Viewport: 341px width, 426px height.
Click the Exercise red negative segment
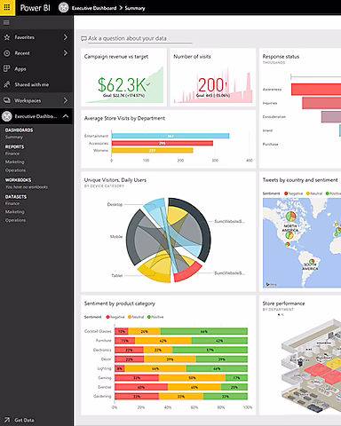point(141,387)
